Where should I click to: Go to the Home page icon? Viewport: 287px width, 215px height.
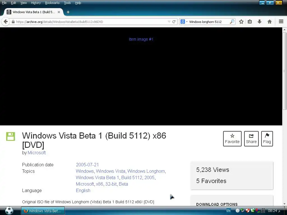click(x=269, y=22)
